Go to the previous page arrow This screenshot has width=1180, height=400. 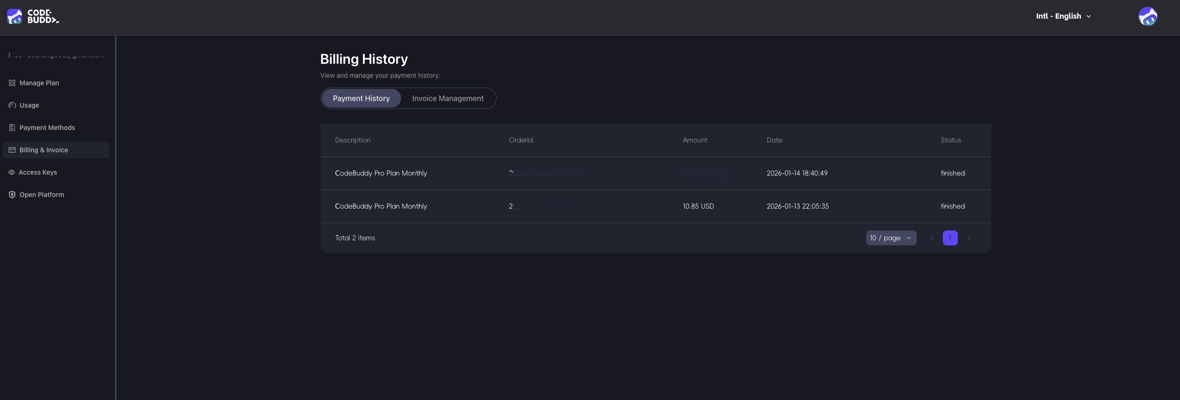tap(932, 238)
